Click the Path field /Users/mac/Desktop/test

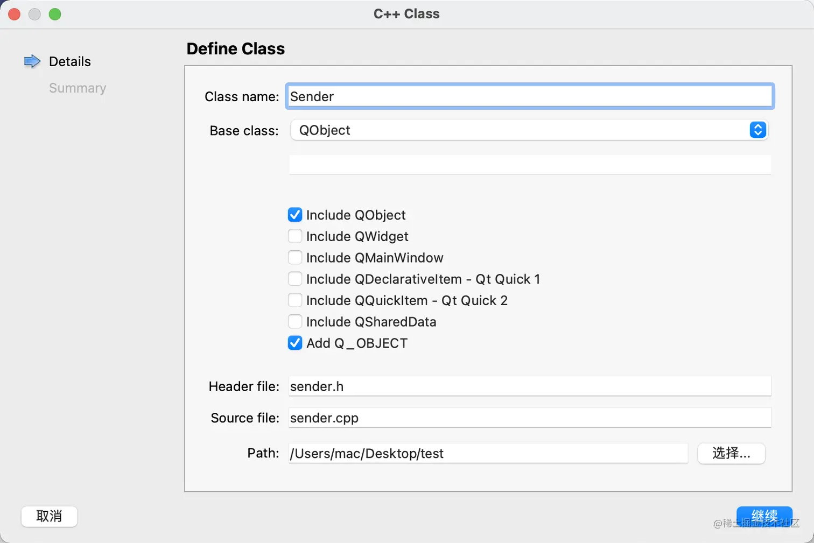pos(488,453)
